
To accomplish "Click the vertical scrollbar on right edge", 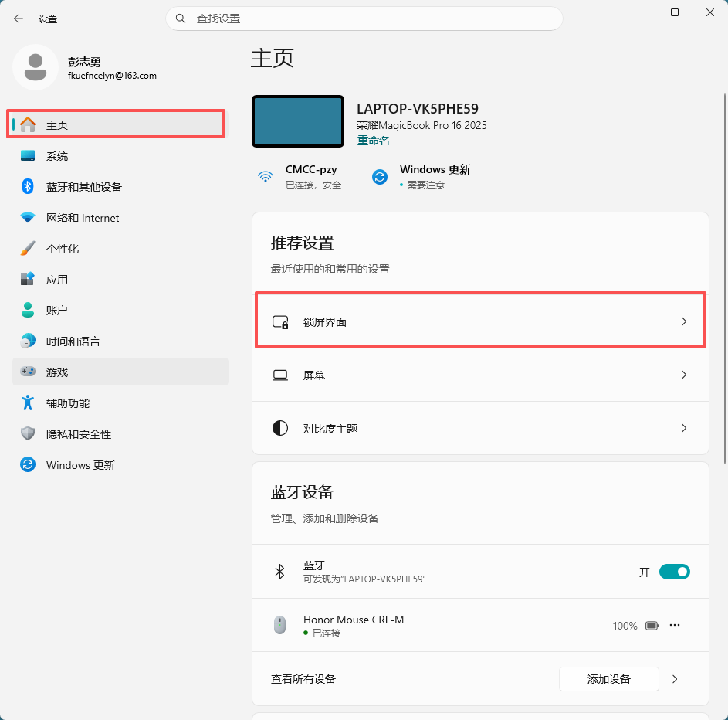I will click(x=725, y=279).
